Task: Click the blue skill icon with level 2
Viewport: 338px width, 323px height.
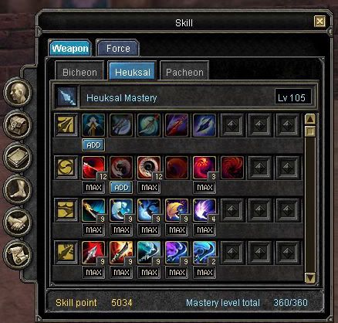Action: [204, 253]
